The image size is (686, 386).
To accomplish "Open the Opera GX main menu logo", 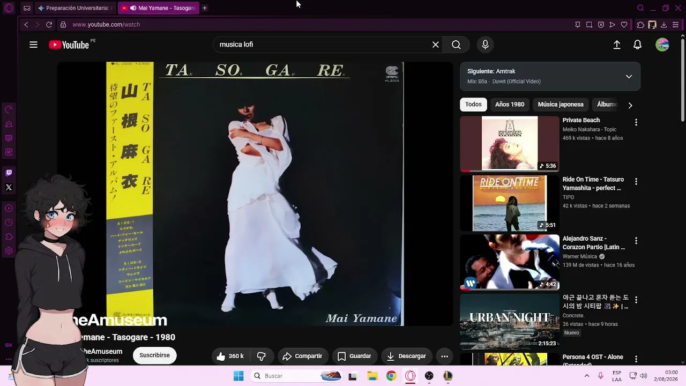I will 9,8.
